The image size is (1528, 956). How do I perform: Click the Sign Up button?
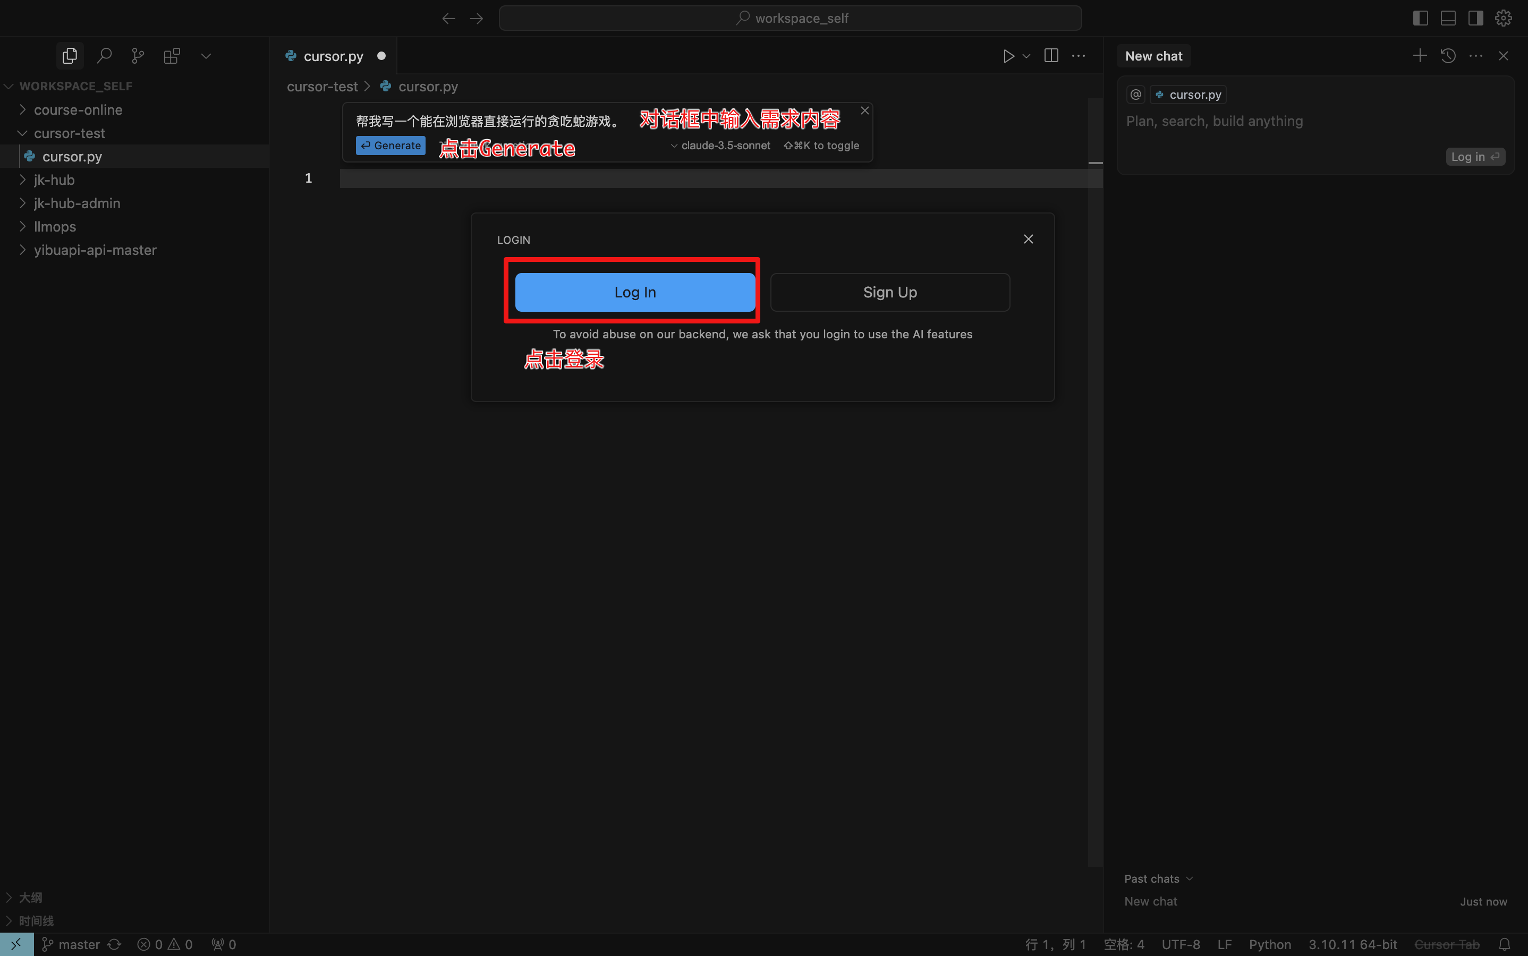point(890,292)
